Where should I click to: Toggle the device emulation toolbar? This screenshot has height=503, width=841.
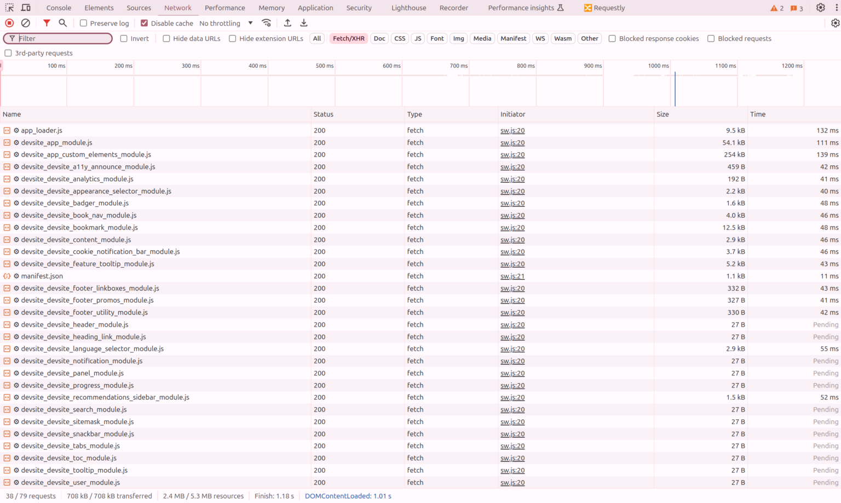[x=25, y=7]
